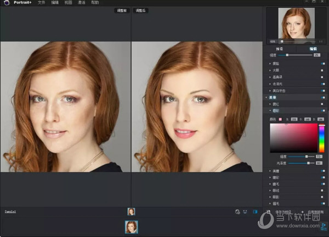
Task: Toggle the 去油光 effect switch
Action: (x=323, y=84)
